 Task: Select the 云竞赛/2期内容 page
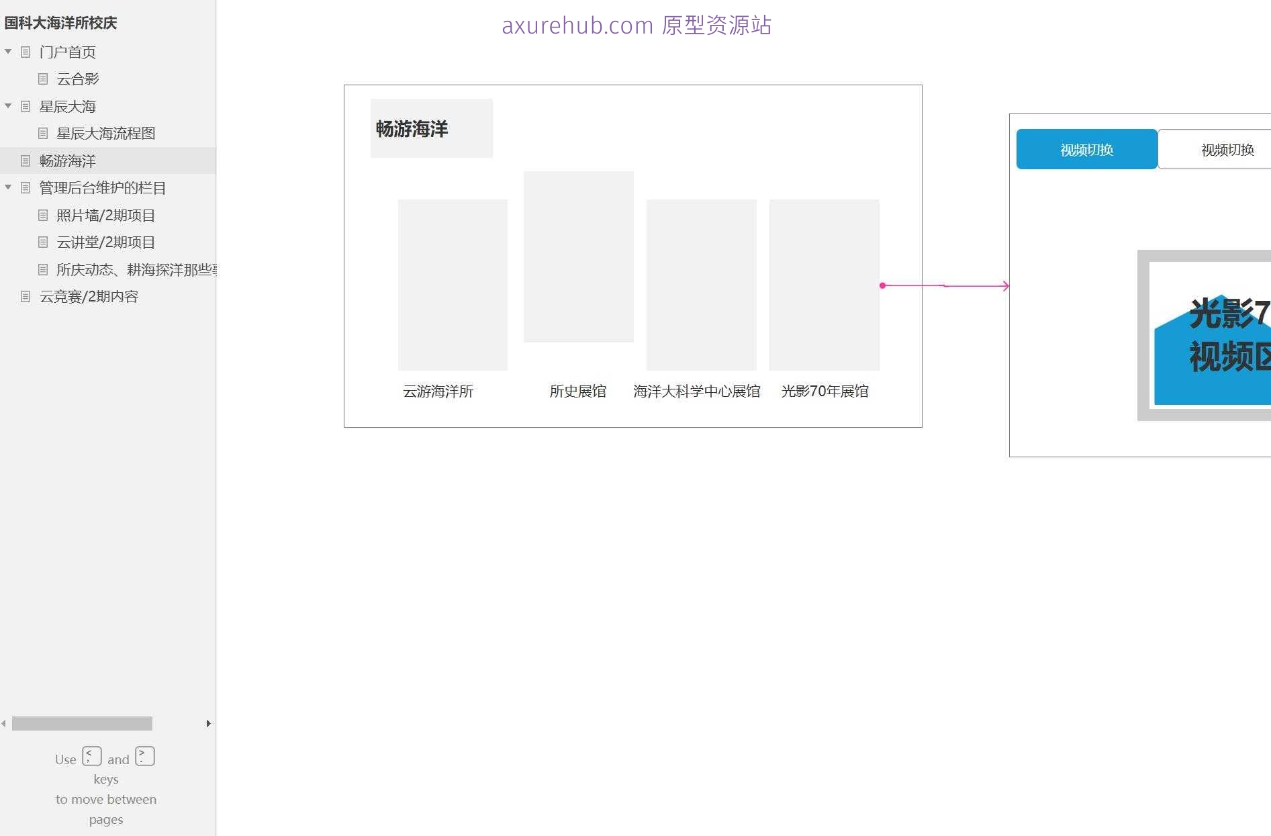[89, 296]
